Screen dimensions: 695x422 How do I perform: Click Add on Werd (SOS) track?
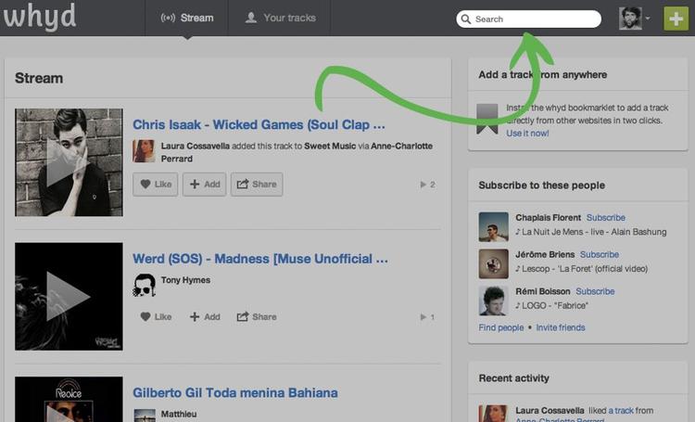tap(205, 316)
